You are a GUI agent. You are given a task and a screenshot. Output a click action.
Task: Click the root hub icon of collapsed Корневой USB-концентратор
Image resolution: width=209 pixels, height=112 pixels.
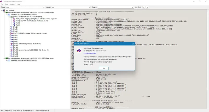tap(9, 60)
